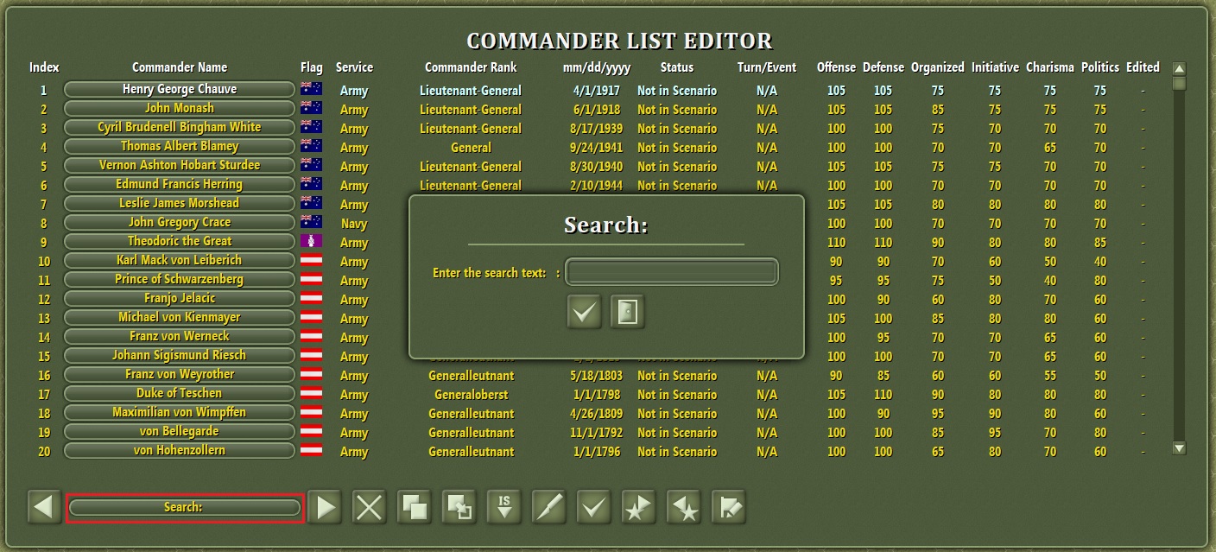The image size is (1216, 552).
Task: Click 'Not in Scenario' status for John Monash
Action: tap(677, 109)
